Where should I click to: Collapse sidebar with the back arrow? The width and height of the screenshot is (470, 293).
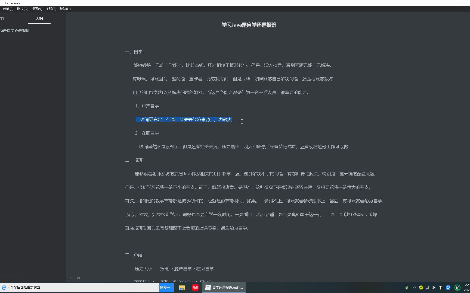click(70, 278)
